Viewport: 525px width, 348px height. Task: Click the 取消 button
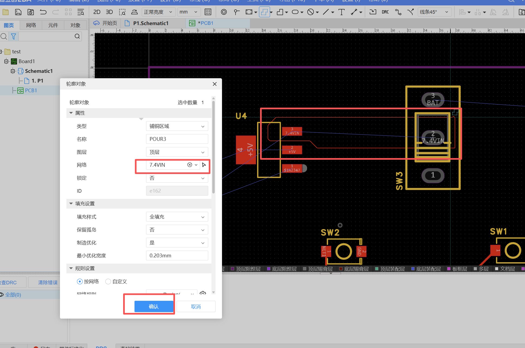coord(196,306)
